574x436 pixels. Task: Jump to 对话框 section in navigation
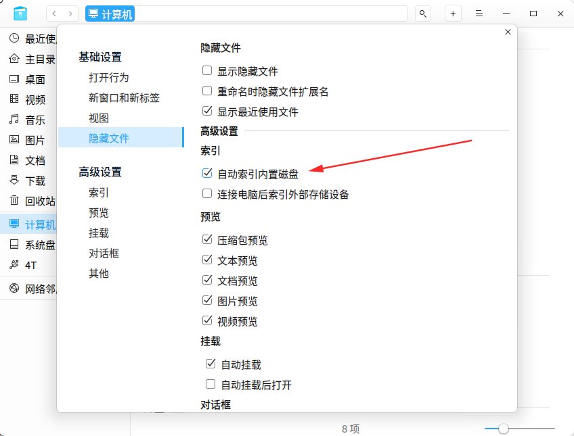(104, 253)
